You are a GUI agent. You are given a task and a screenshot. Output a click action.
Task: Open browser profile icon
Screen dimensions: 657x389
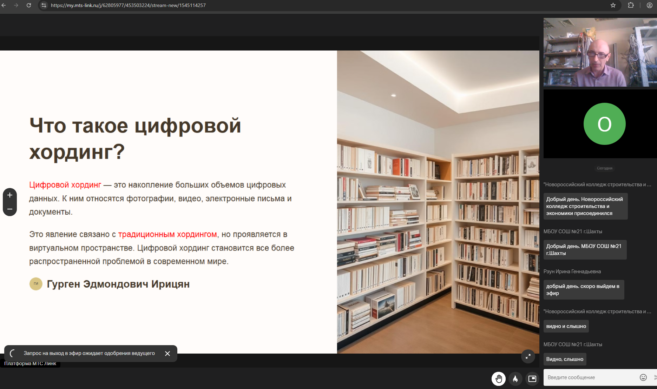pos(650,5)
